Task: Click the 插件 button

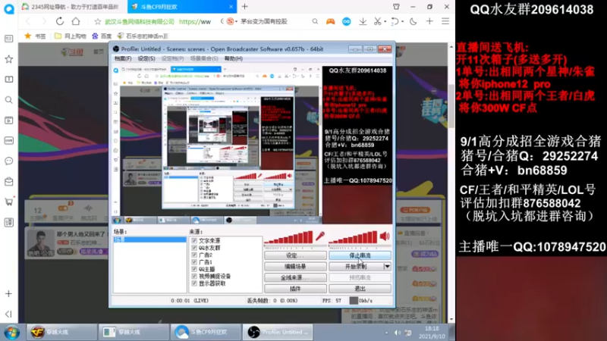Action: [295, 289]
